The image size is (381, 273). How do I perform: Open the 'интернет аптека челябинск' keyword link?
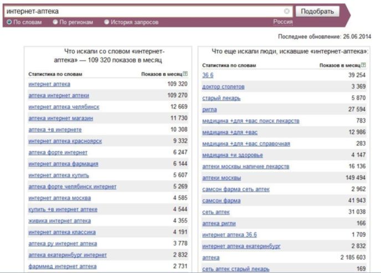click(x=64, y=107)
